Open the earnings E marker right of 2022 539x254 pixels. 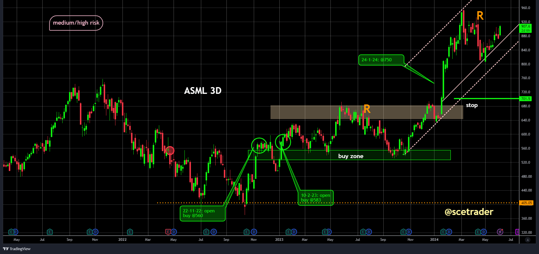tap(130, 232)
